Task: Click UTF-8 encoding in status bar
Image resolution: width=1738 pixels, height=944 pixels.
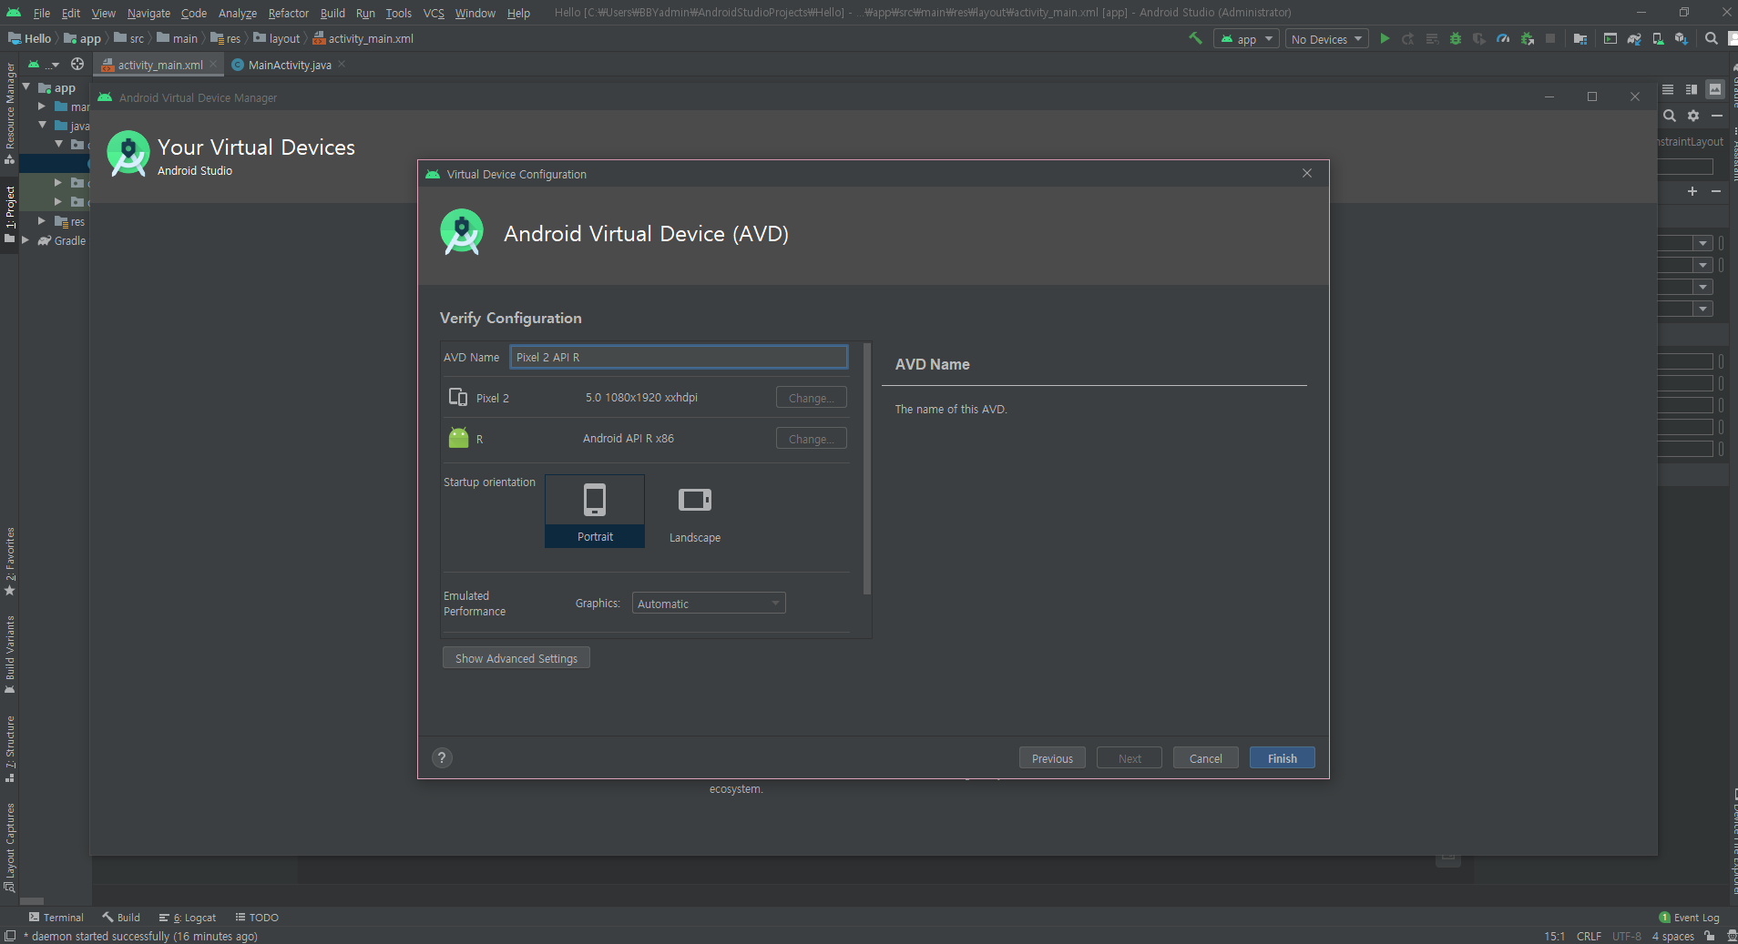Action: (1626, 936)
